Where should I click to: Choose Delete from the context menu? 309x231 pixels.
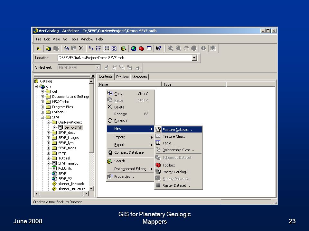click(x=130, y=107)
